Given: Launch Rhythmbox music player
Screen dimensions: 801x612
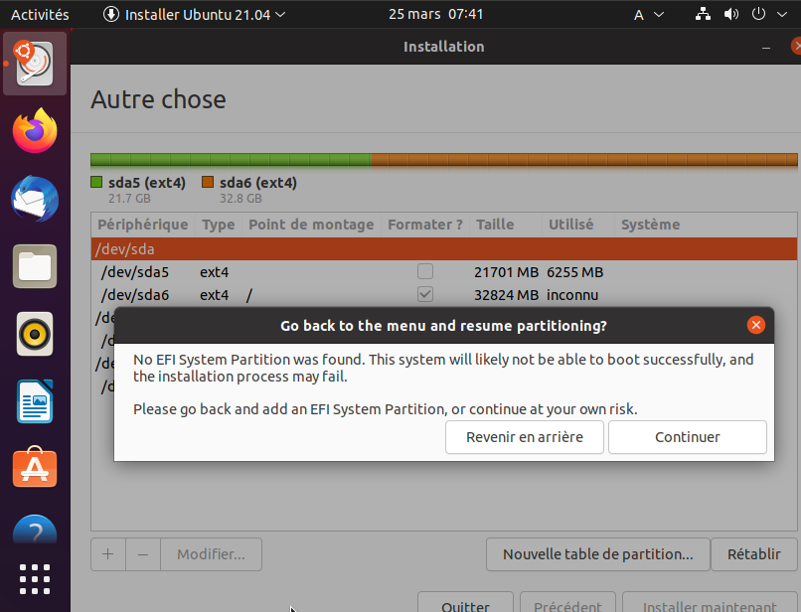Looking at the screenshot, I should coord(35,334).
